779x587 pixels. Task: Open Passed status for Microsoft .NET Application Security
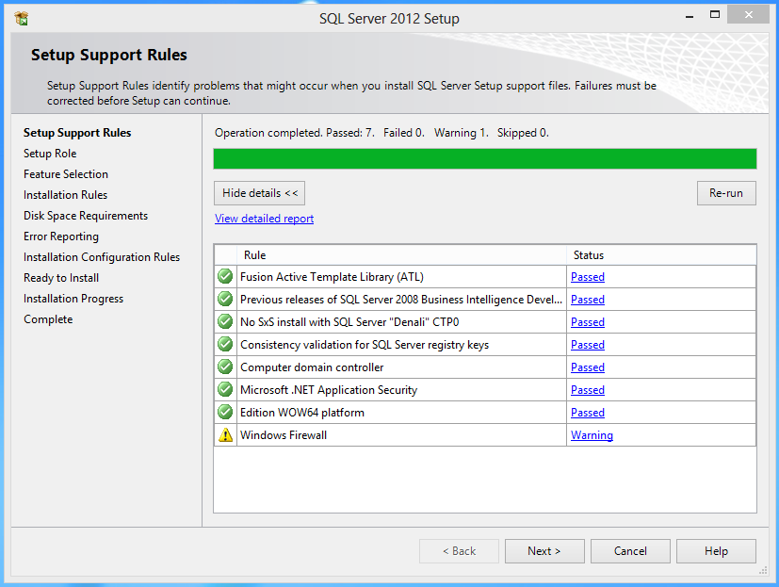(588, 390)
